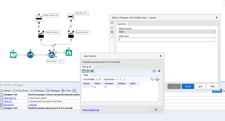Viewport: 225px width, 121px height.
Task: Click the Finish button
Action: [x=188, y=86]
